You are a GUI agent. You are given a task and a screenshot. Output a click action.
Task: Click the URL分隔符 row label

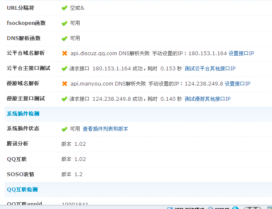coord(21,8)
